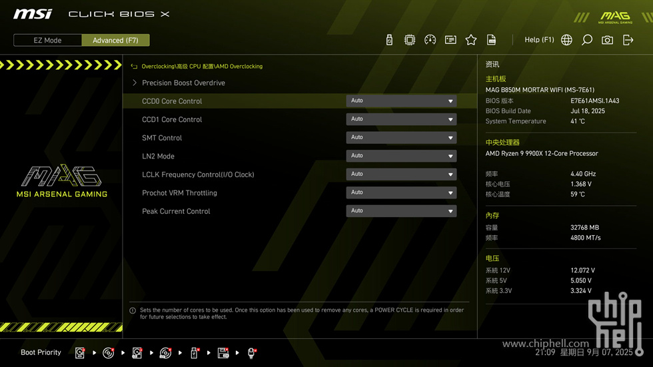Click AMD Ryzen 9 9900X processor name

(x=541, y=154)
